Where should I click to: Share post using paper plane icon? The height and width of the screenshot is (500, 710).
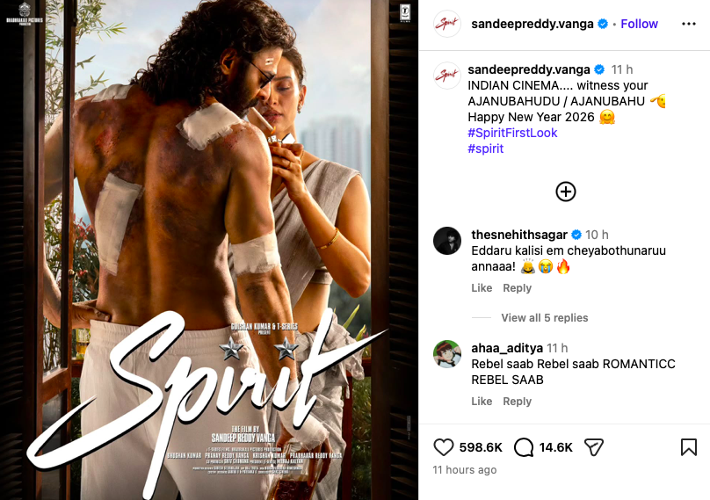pyautogui.click(x=594, y=447)
